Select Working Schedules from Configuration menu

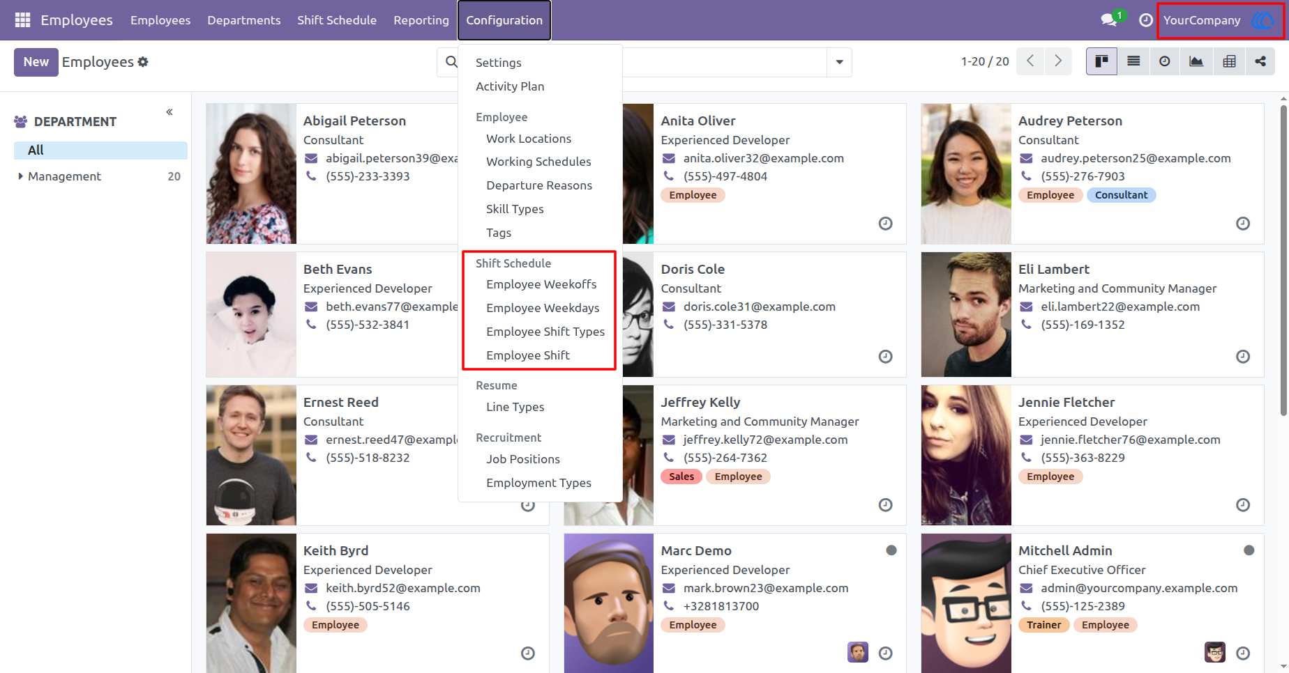tap(538, 162)
